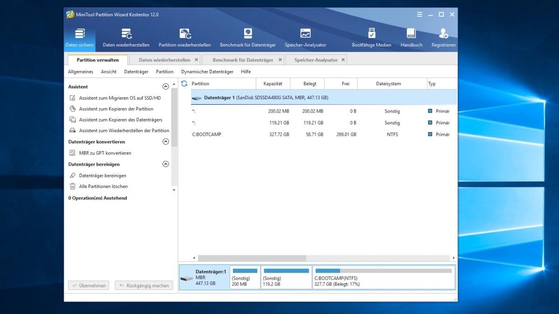Image resolution: width=559 pixels, height=314 pixels.
Task: Switch to the Benchmark für Datenträger tab
Action: pyautogui.click(x=243, y=60)
